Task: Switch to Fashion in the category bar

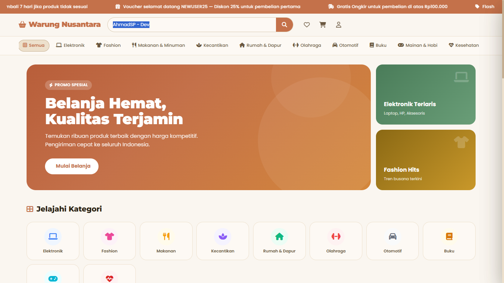Action: pyautogui.click(x=108, y=45)
